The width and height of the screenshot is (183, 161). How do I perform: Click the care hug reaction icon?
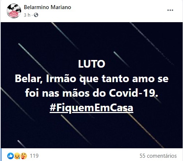pyautogui.click(x=24, y=156)
